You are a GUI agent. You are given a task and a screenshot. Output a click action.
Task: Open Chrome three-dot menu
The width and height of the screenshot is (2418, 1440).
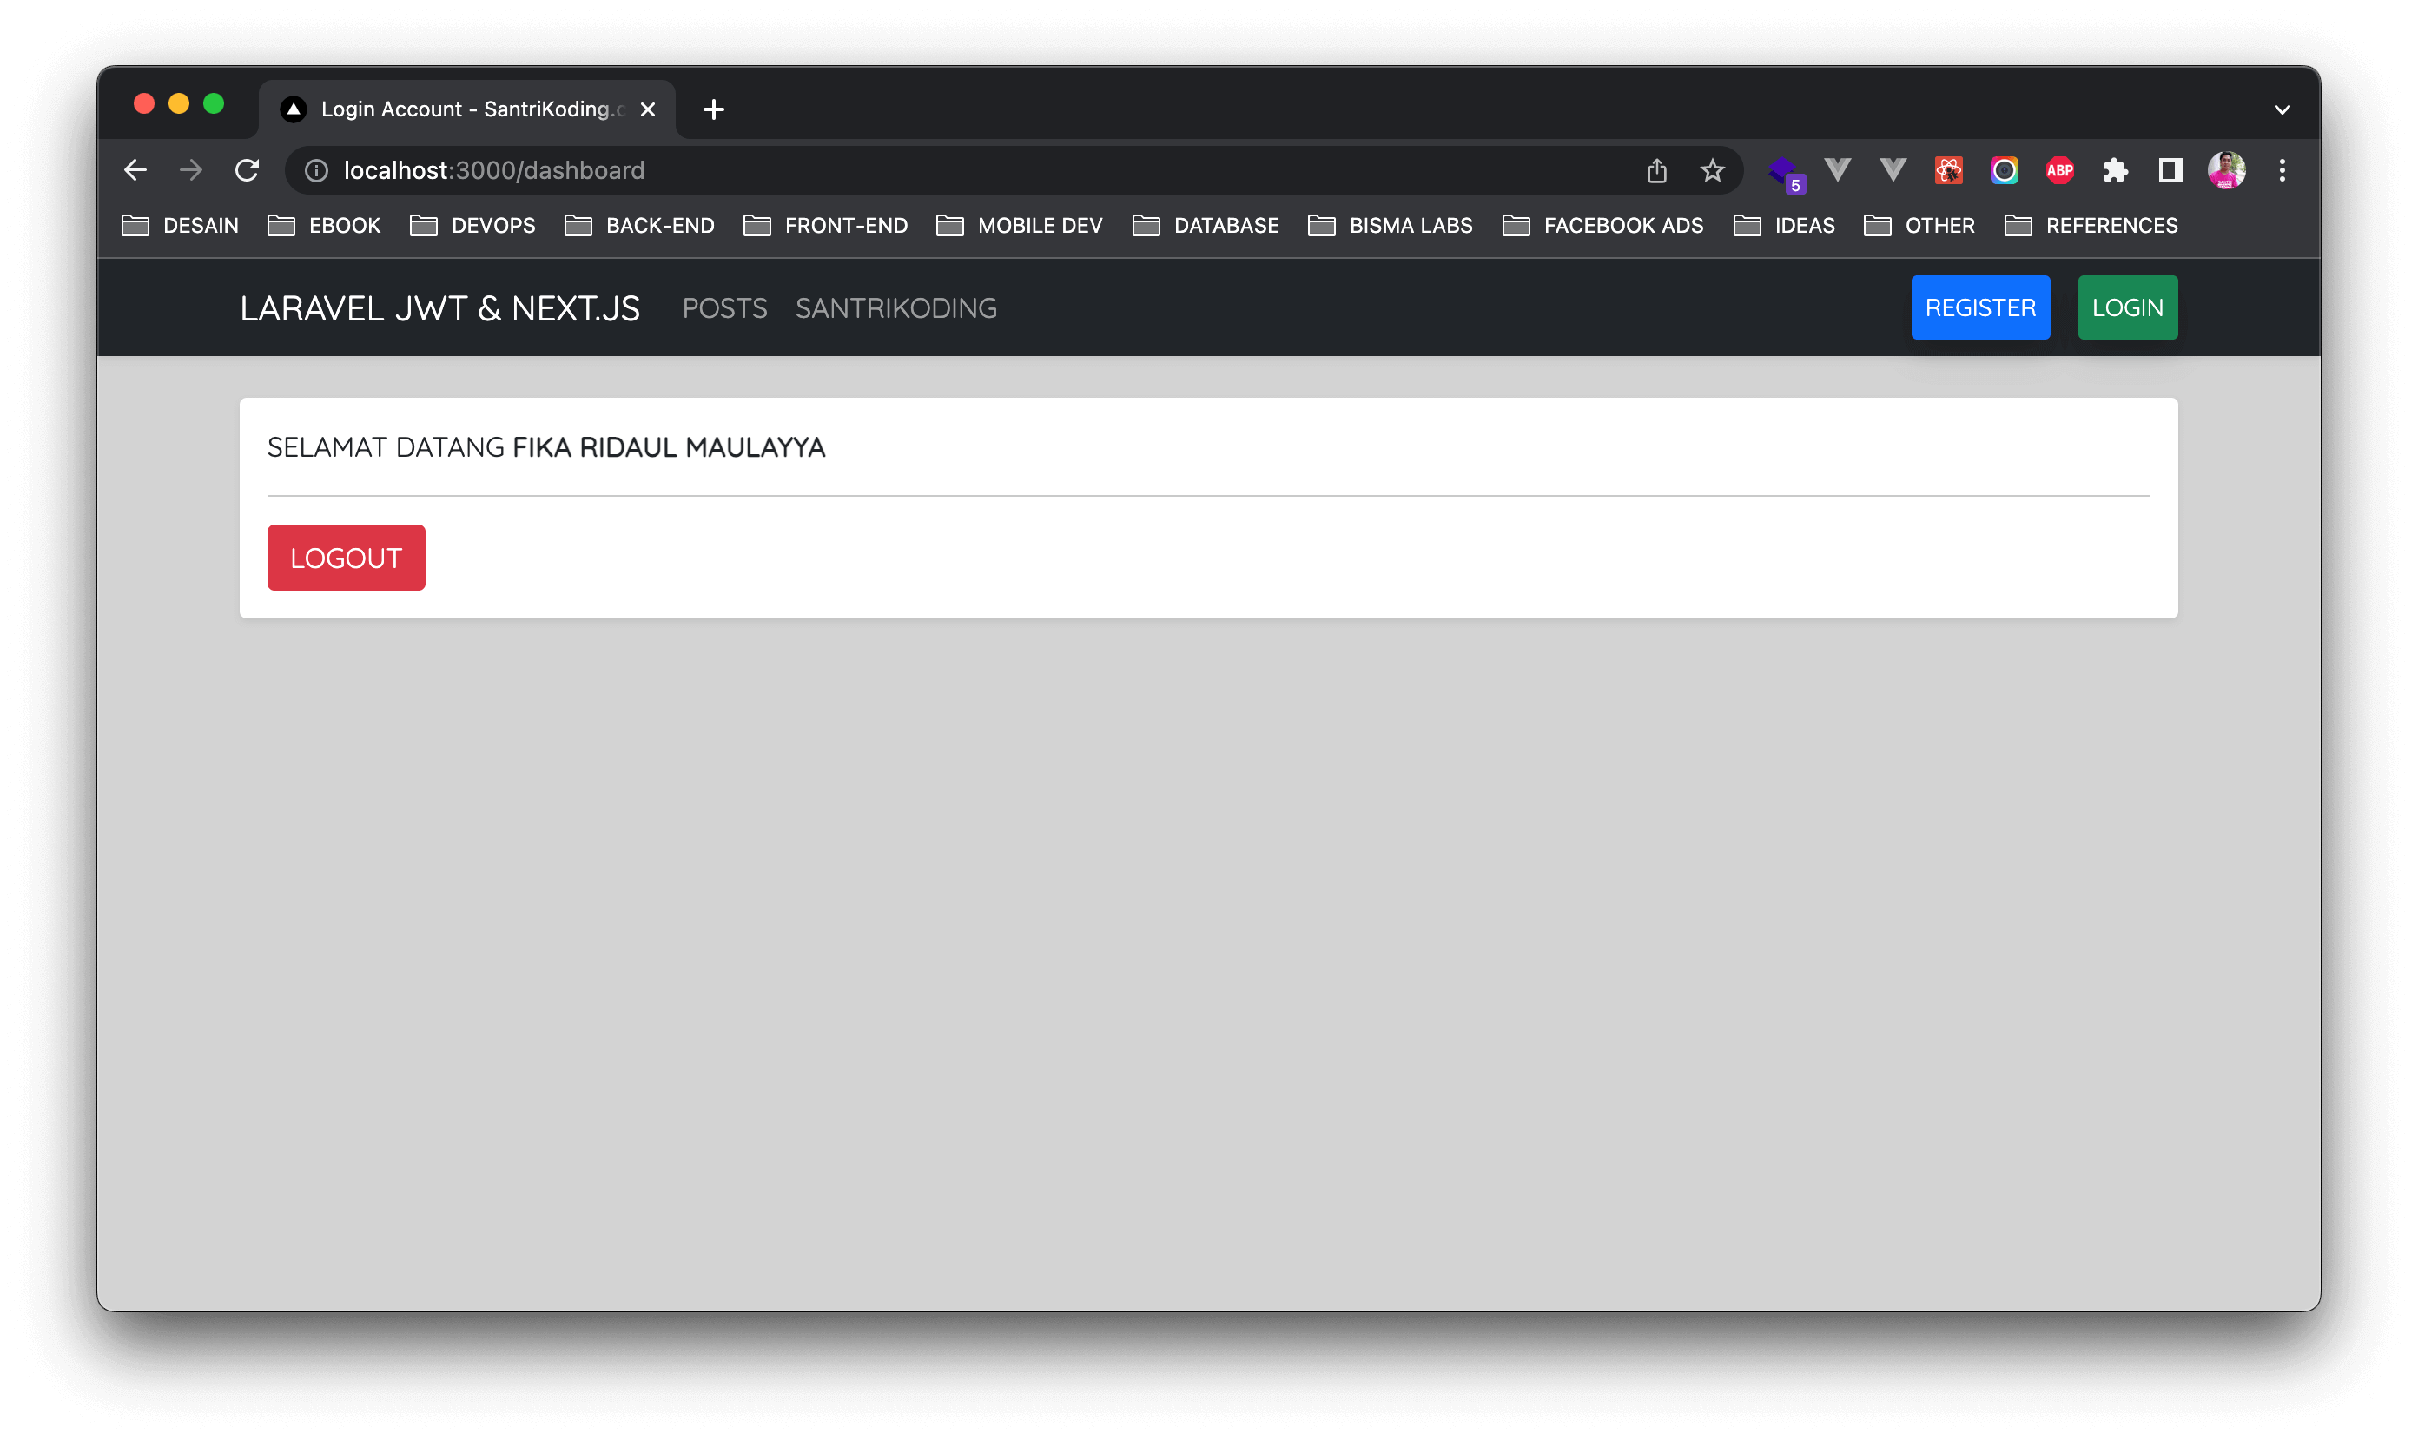(x=2283, y=171)
